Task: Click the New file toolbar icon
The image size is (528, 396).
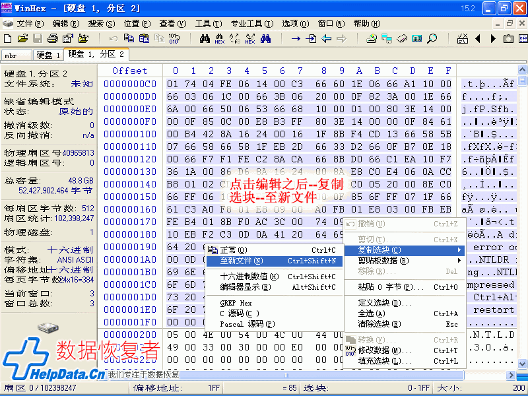Action: tap(7, 38)
